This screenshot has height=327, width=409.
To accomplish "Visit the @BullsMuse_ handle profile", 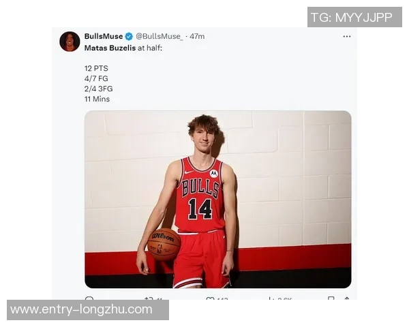I will (x=160, y=36).
